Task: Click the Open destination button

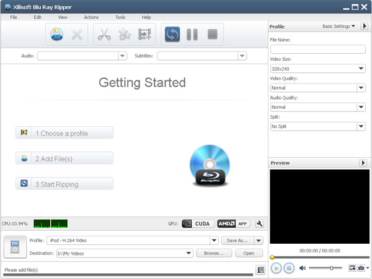Action: [x=249, y=253]
